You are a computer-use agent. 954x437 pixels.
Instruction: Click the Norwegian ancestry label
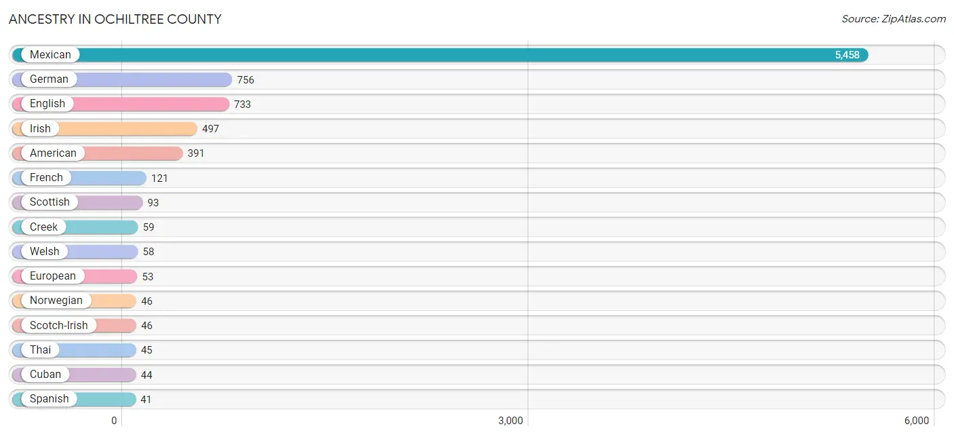click(x=56, y=301)
